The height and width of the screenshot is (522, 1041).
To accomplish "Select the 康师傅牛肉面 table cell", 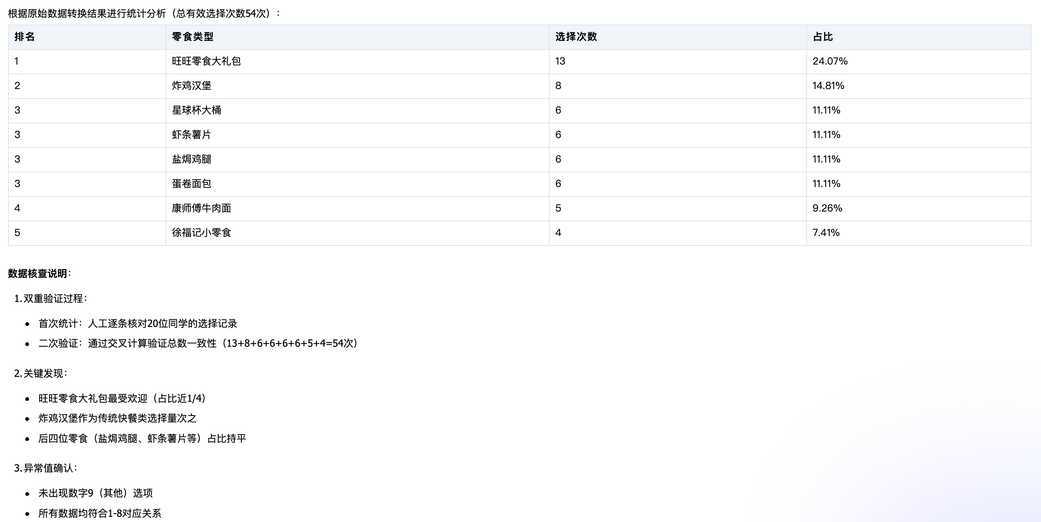I will point(201,208).
